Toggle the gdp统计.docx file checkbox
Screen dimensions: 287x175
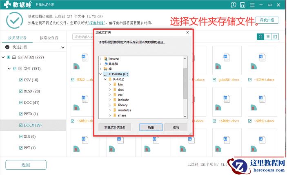tap(214, 80)
